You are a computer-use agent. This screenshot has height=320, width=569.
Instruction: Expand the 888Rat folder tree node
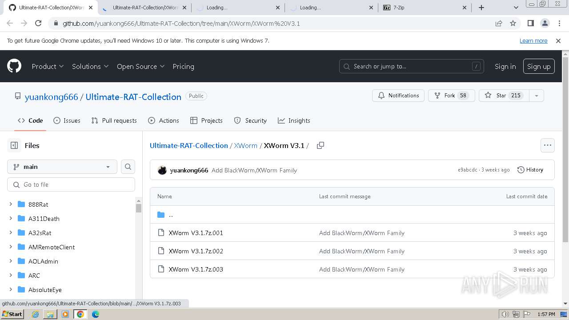(x=11, y=204)
